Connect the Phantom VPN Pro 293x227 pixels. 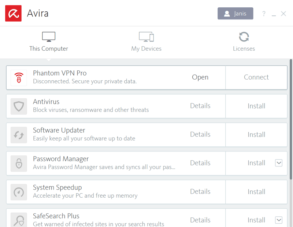[x=256, y=77]
